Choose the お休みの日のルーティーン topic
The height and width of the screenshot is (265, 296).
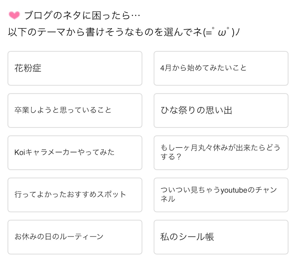pyautogui.click(x=75, y=237)
